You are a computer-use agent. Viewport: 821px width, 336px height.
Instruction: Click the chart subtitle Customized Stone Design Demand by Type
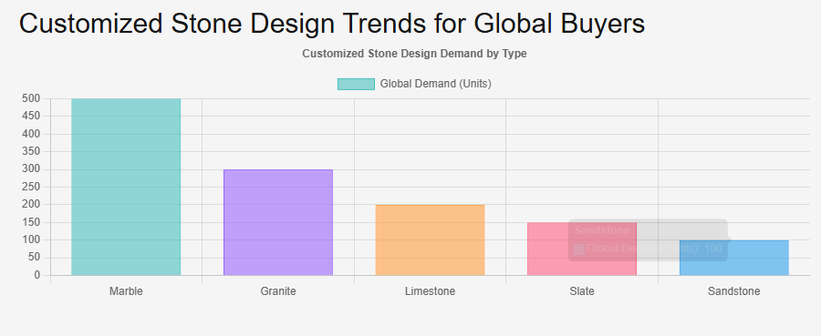tap(415, 54)
